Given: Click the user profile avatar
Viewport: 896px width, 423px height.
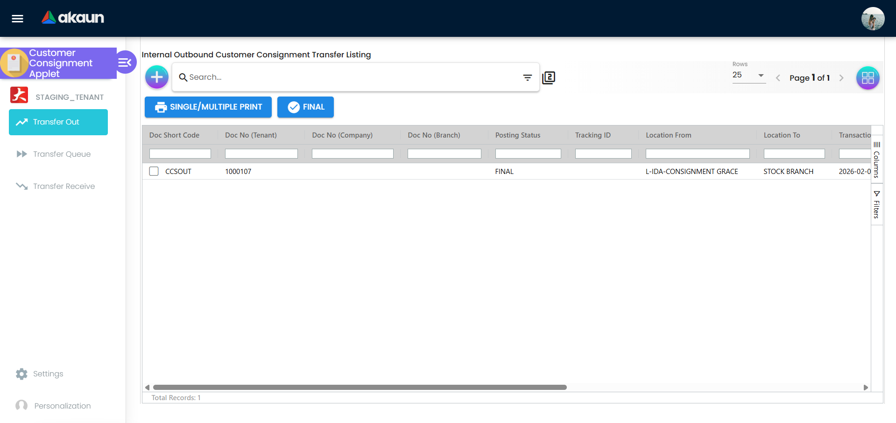Looking at the screenshot, I should tap(873, 18).
